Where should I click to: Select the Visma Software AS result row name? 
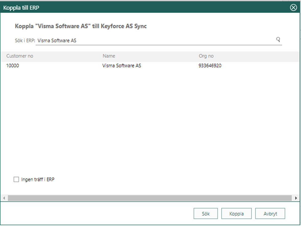pos(122,65)
